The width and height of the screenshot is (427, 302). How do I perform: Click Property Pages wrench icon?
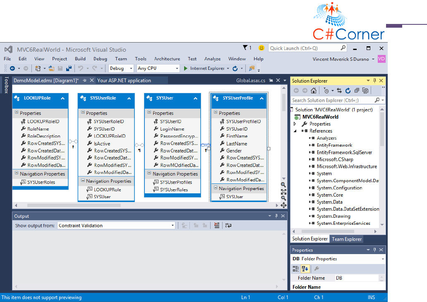coord(317,269)
